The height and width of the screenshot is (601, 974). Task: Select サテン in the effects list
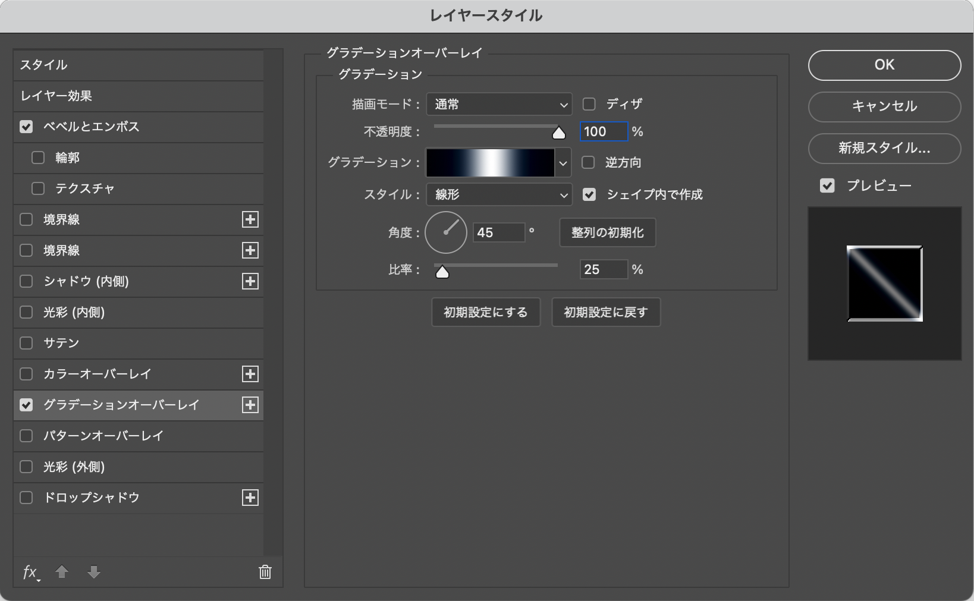click(61, 343)
